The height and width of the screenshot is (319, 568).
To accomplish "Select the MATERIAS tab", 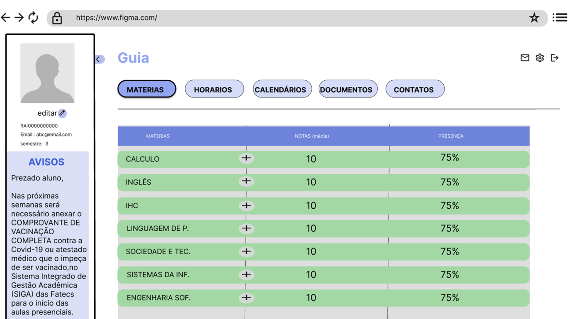I will (147, 89).
